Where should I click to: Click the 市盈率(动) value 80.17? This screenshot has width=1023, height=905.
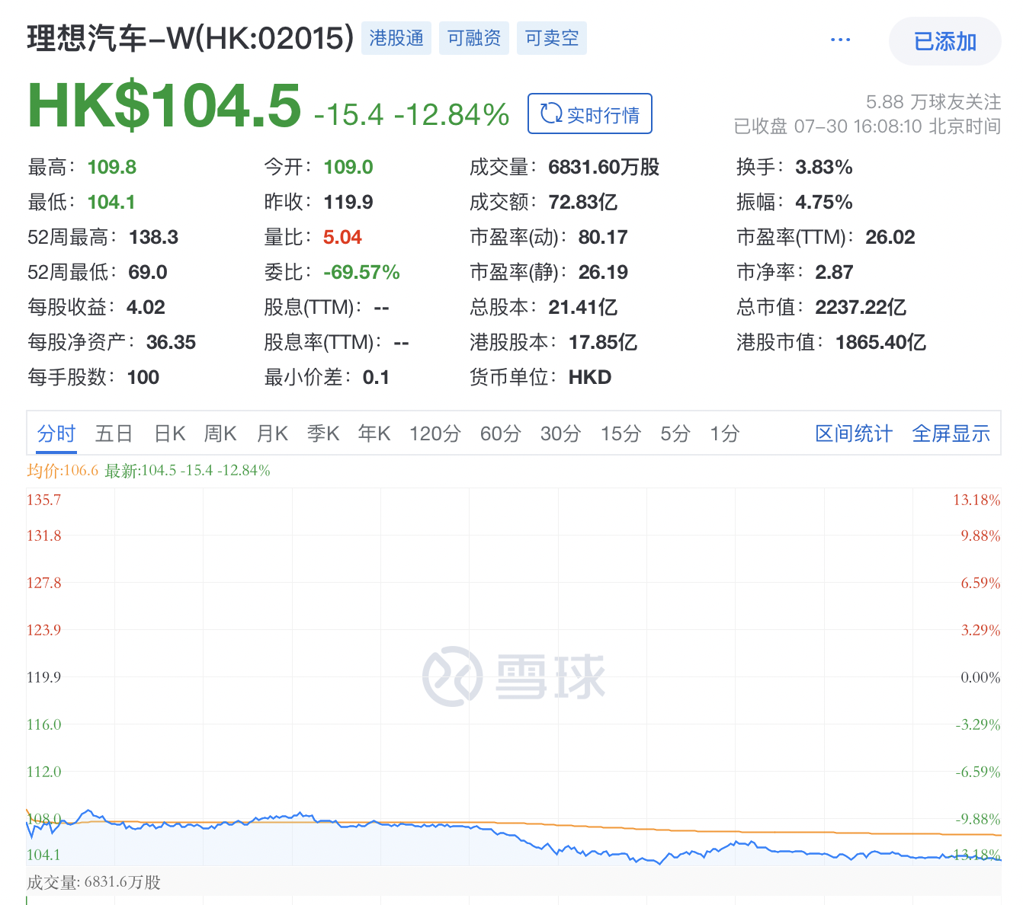603,237
